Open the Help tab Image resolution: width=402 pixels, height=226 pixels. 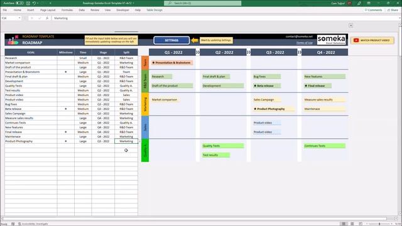click(138, 10)
